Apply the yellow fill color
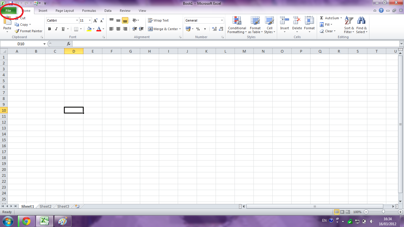 [89, 29]
